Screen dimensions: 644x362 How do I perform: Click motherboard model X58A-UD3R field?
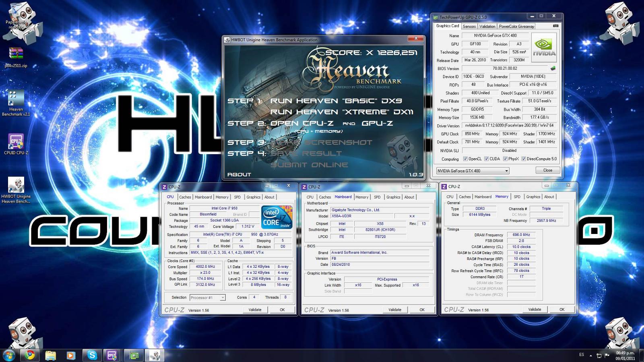click(361, 216)
